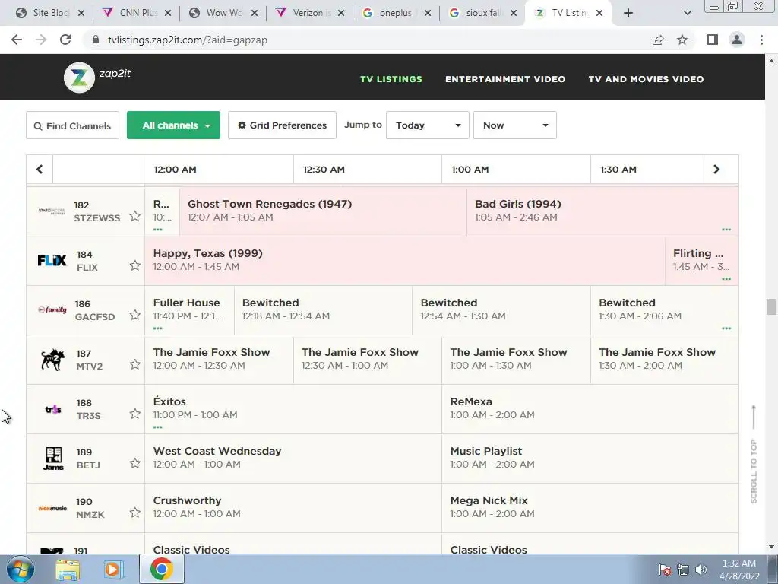Toggle favorite star for 187 MTV2
This screenshot has height=584, width=778.
tap(135, 364)
